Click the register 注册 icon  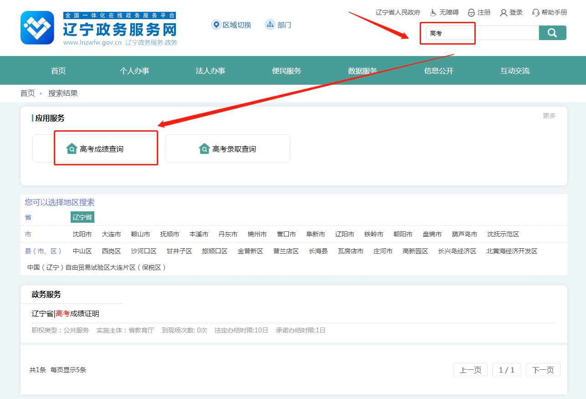click(471, 13)
